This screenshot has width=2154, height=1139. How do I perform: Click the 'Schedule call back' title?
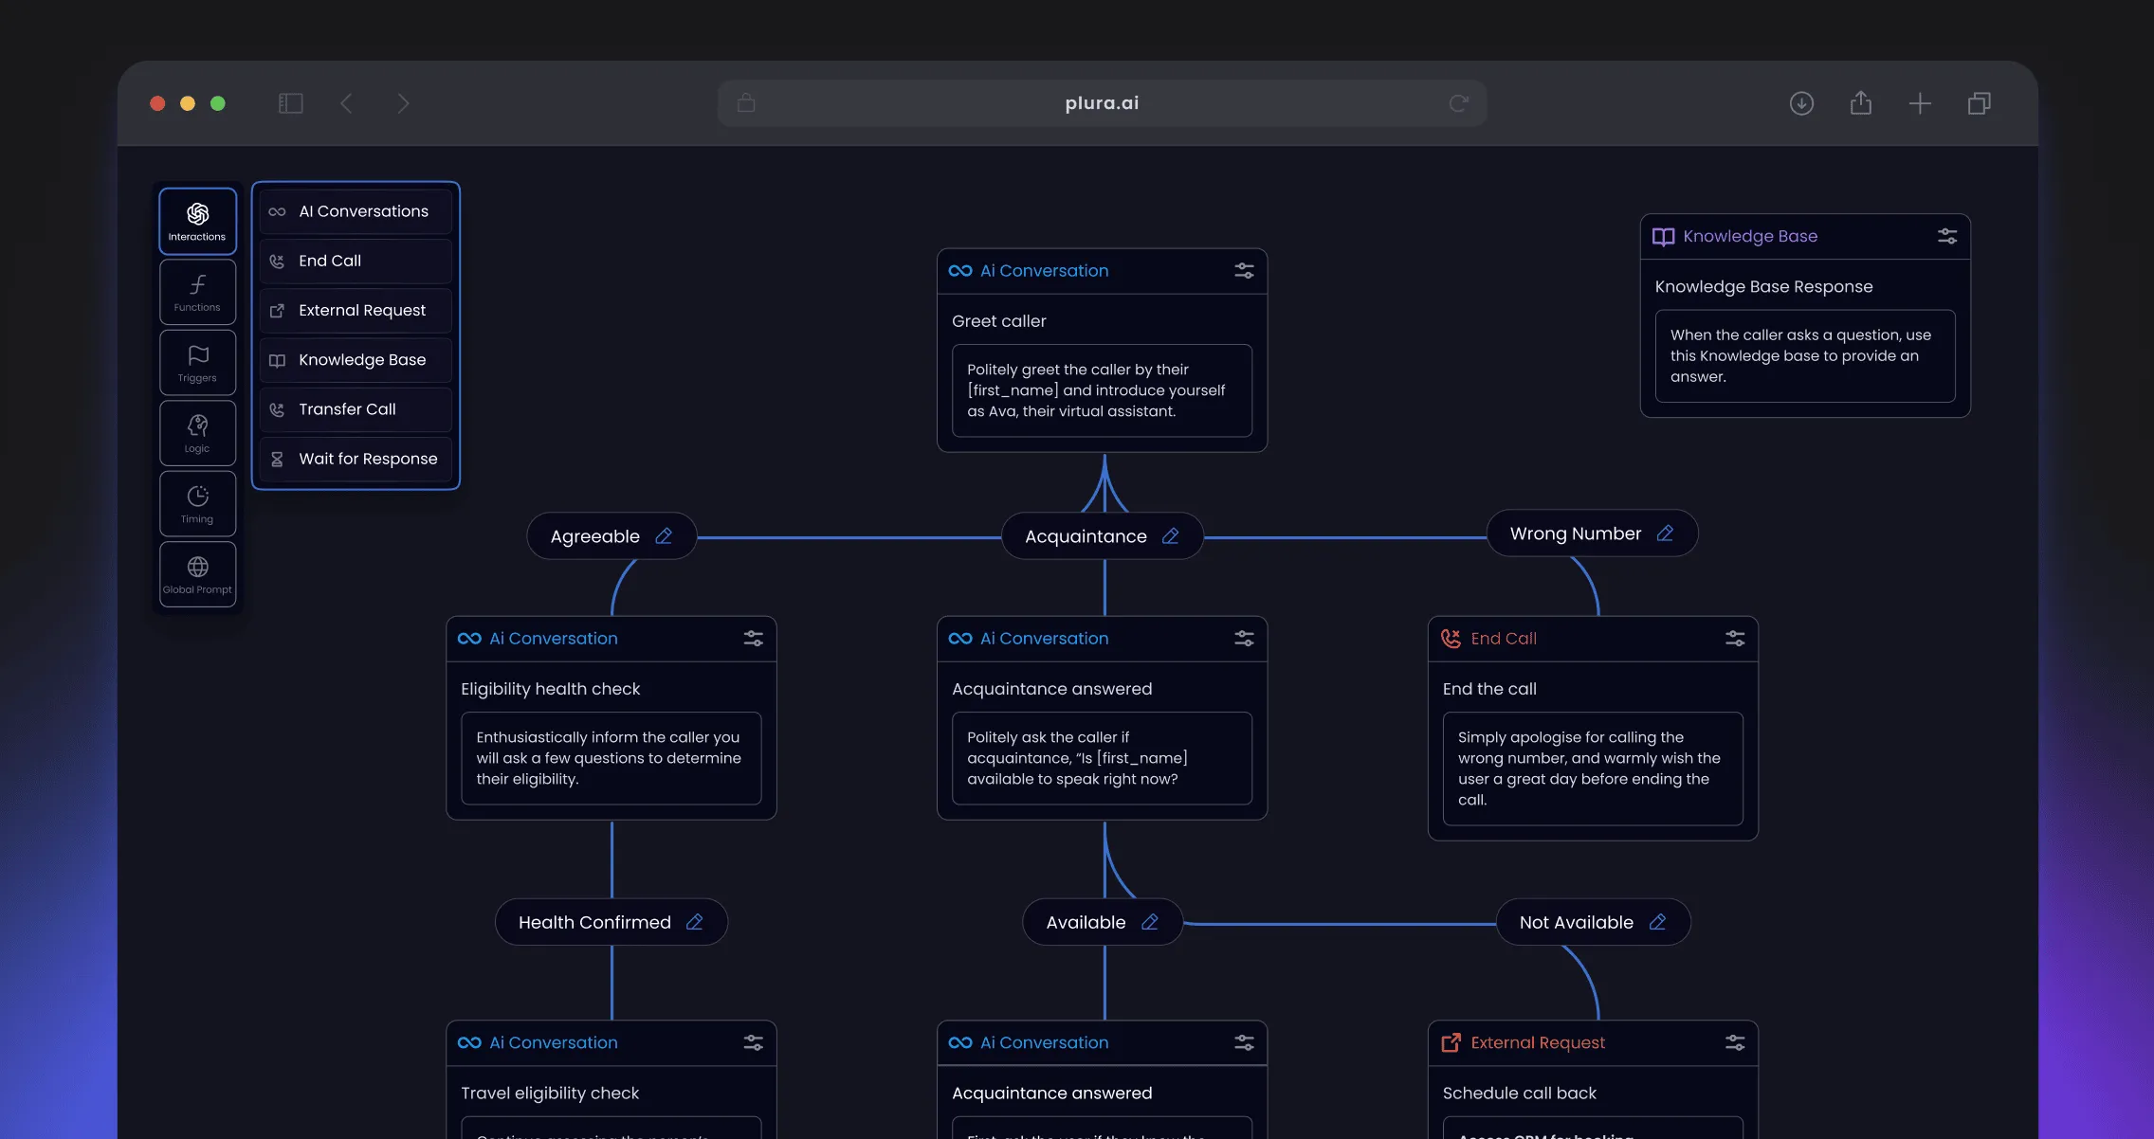[x=1520, y=1093]
